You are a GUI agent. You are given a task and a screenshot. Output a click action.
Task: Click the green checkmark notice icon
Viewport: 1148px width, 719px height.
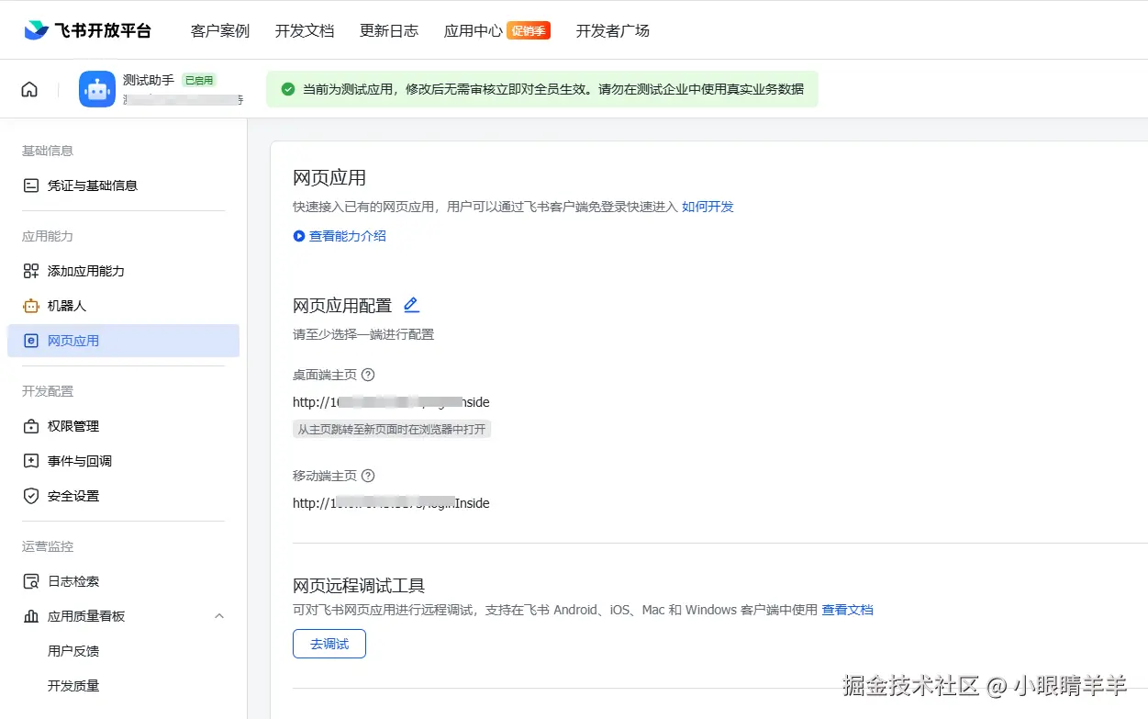pyautogui.click(x=288, y=89)
